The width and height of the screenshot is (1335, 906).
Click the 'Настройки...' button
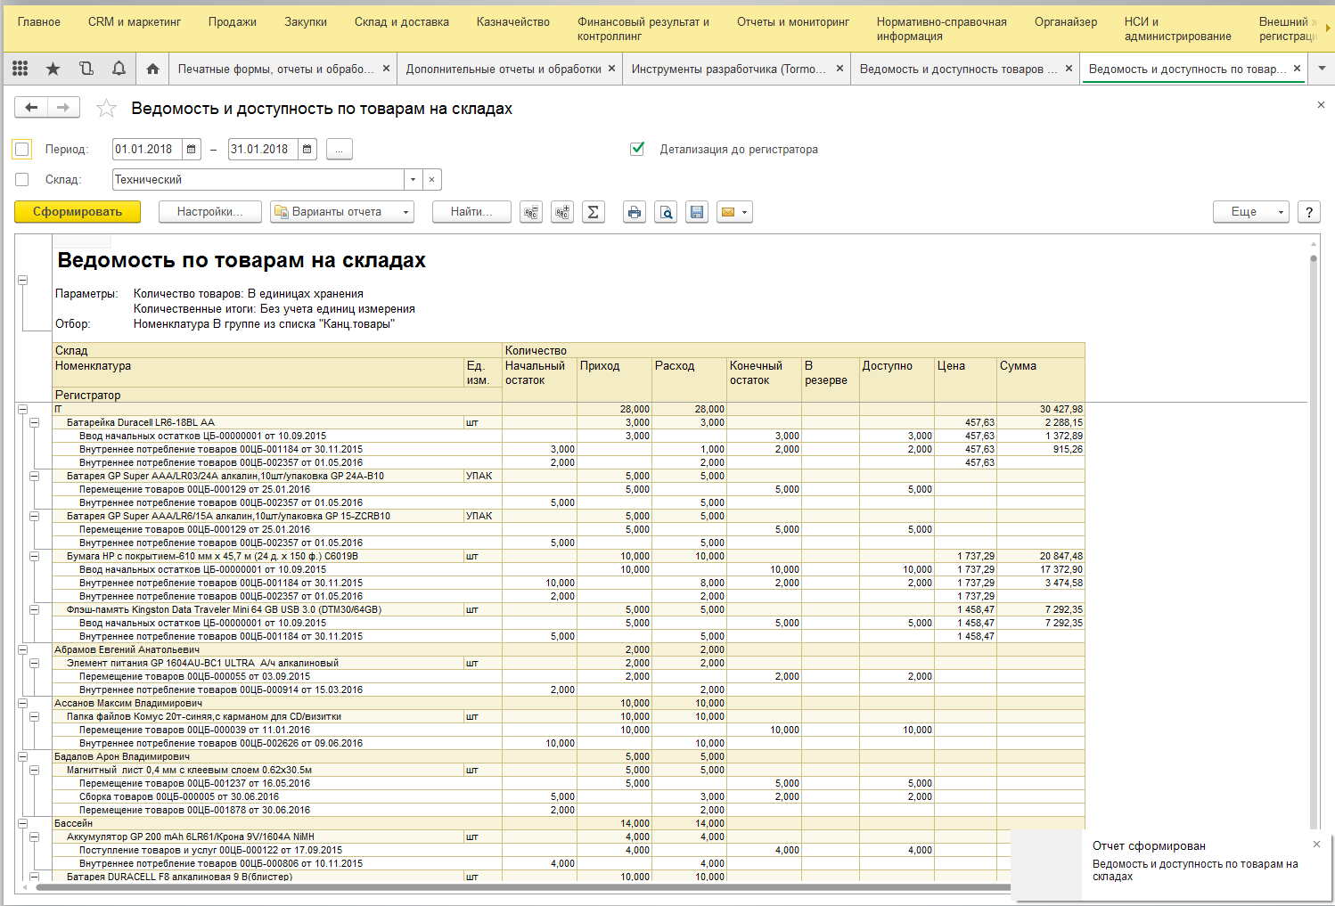coord(210,212)
